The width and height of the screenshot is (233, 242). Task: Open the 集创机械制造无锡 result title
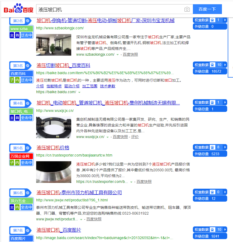click(108, 103)
